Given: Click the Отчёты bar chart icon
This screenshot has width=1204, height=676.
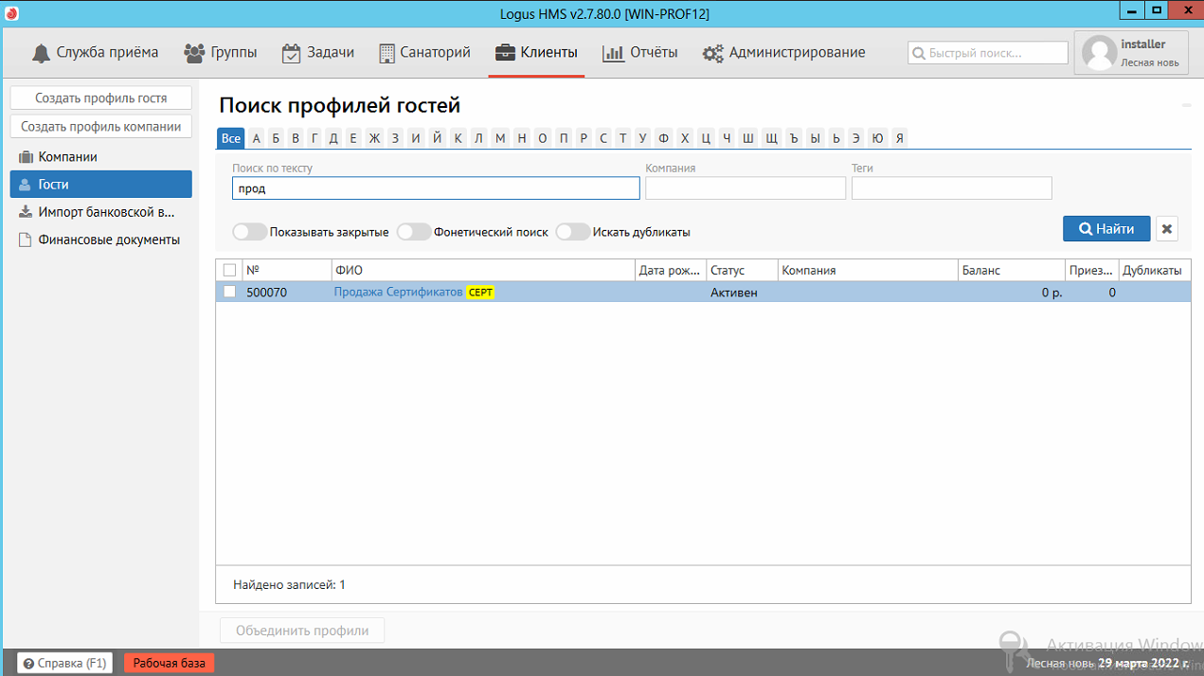Looking at the screenshot, I should point(613,53).
